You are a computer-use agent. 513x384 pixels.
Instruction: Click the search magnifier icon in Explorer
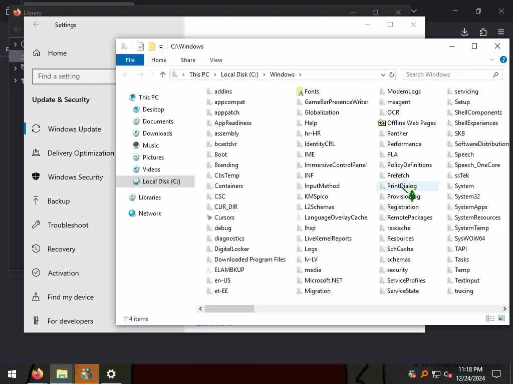pyautogui.click(x=495, y=74)
